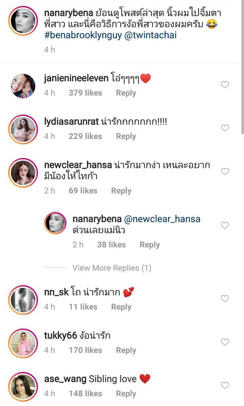View newclear_hansa's profile picture
The height and width of the screenshot is (406, 244).
click(x=23, y=173)
